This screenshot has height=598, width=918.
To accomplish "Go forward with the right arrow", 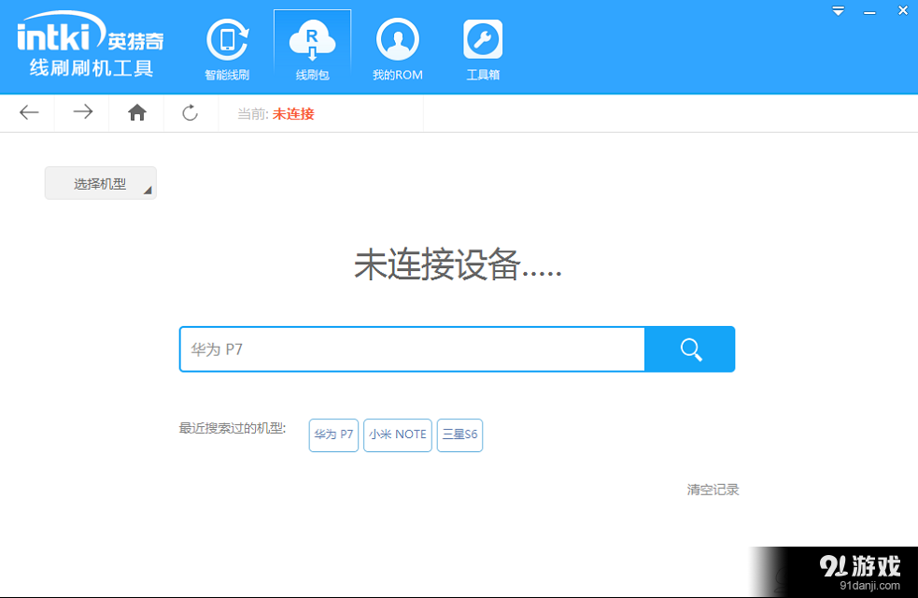I will point(82,112).
